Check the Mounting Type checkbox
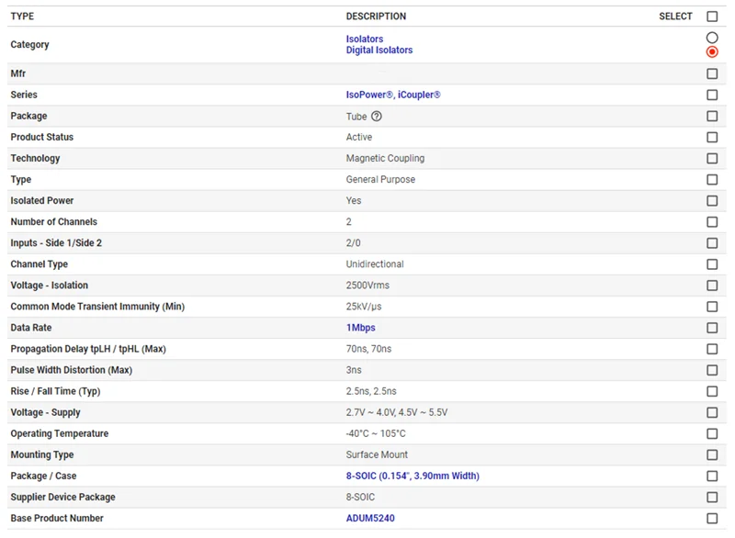 click(711, 455)
